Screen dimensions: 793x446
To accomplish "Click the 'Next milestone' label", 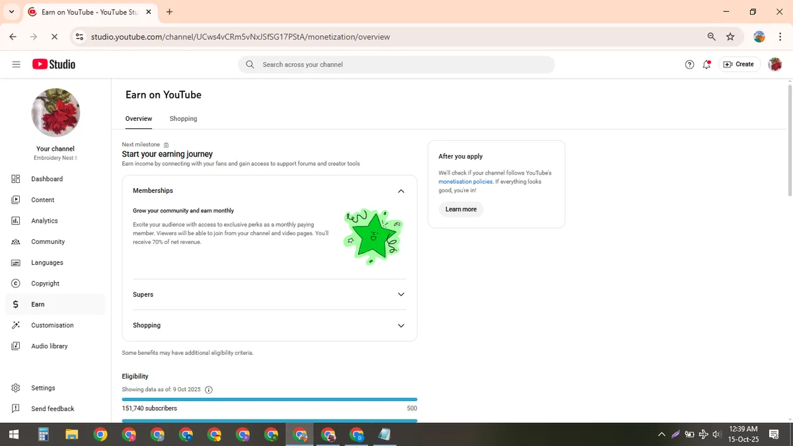I will (x=141, y=144).
